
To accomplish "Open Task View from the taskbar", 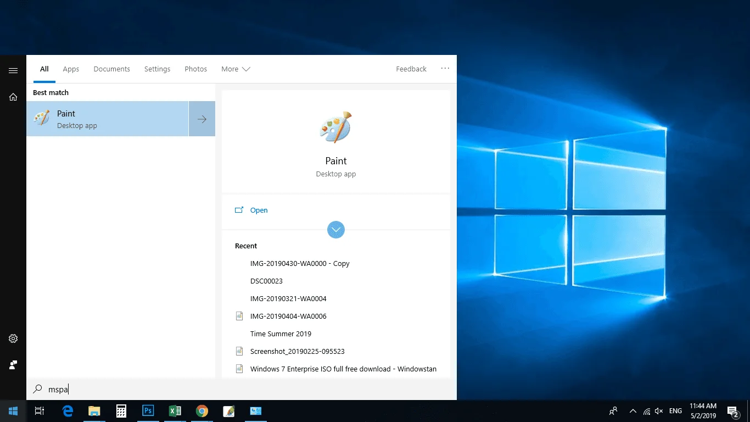I will pos(39,410).
